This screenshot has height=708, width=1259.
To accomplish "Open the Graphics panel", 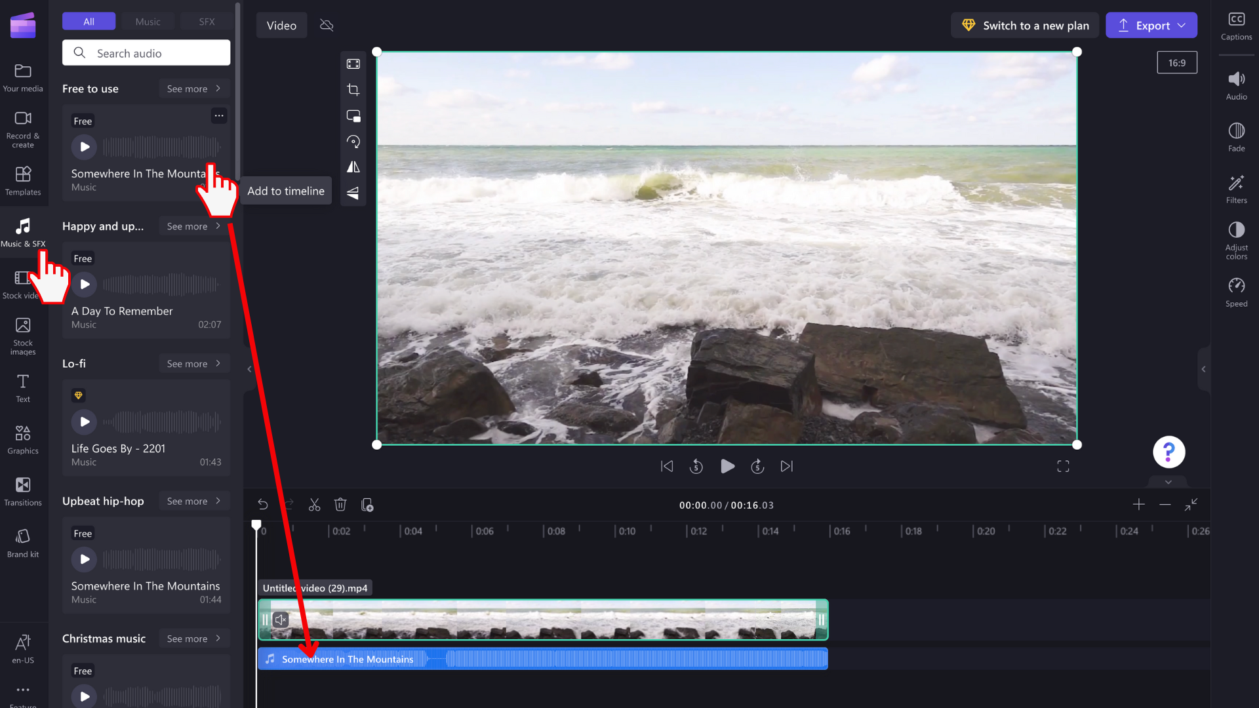I will coord(23,440).
